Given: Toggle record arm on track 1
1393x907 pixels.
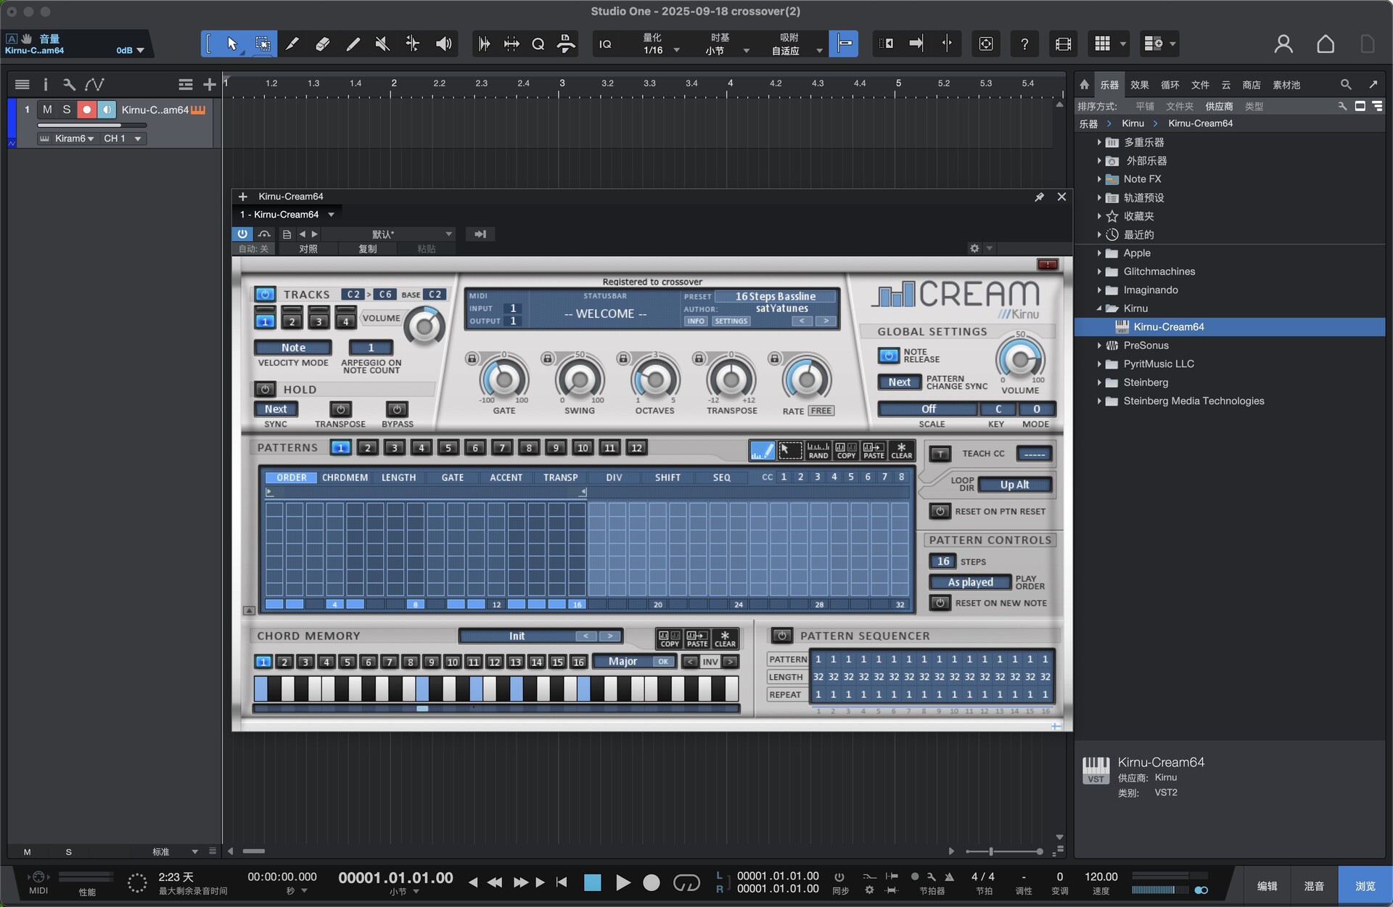Looking at the screenshot, I should (87, 110).
